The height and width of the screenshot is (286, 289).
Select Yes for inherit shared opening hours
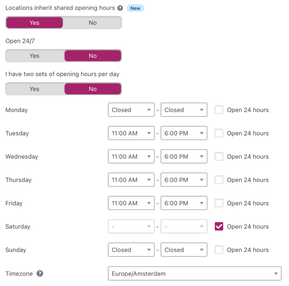coord(35,23)
